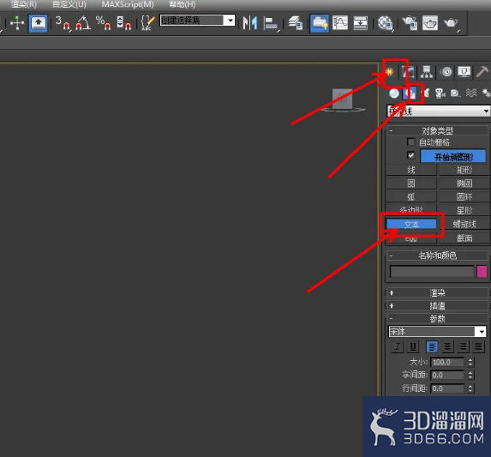Toggle the highlighted Ribbon panel icon

coord(320,23)
